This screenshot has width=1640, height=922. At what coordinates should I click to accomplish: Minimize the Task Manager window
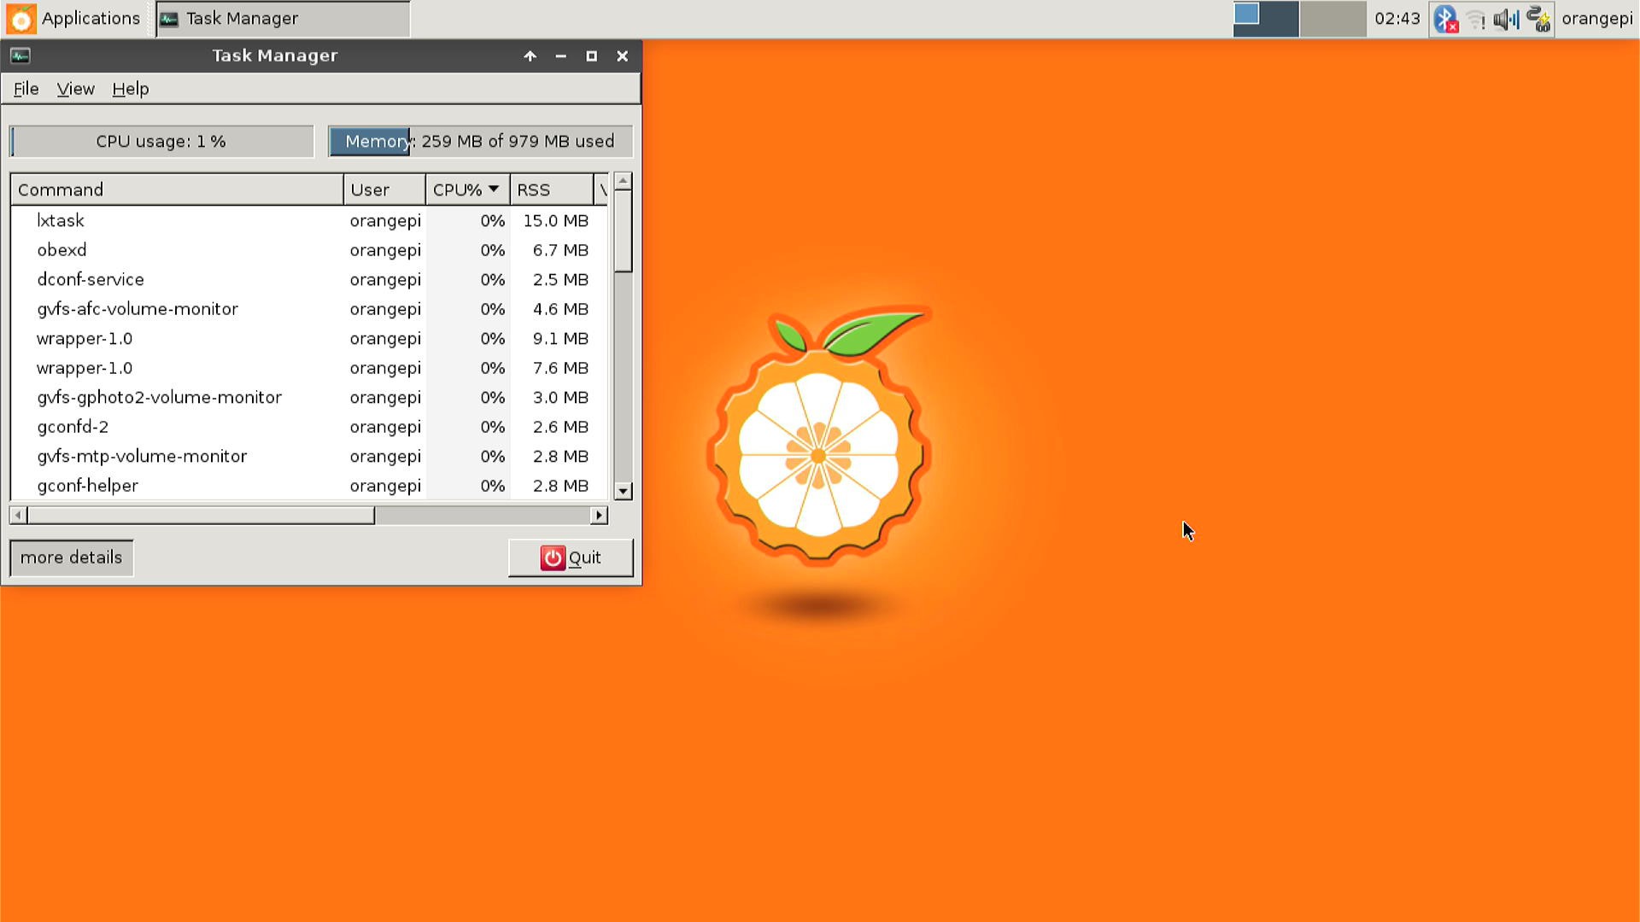point(560,56)
